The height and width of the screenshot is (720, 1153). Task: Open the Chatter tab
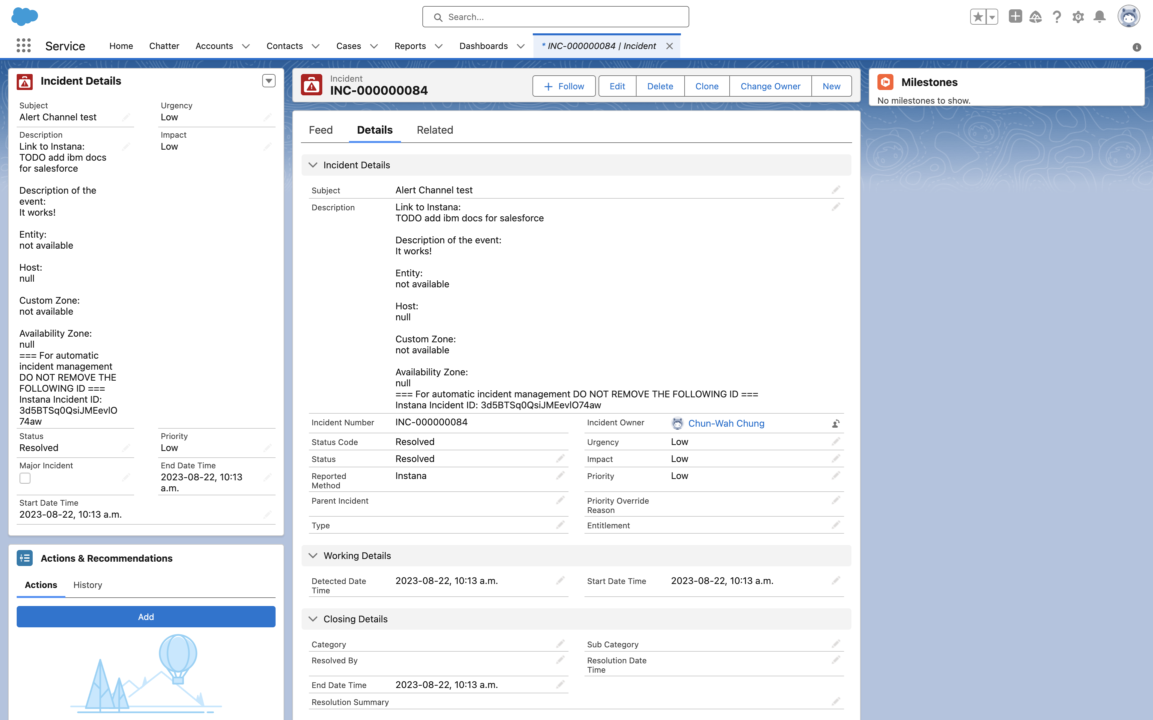click(x=164, y=46)
